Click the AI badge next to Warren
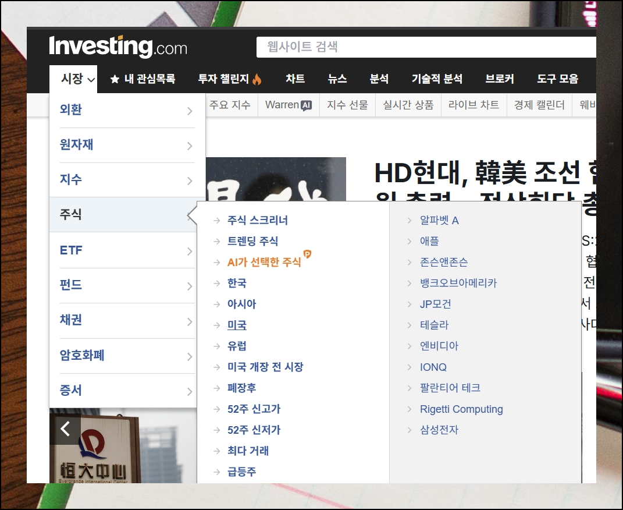623x510 pixels. (x=307, y=105)
